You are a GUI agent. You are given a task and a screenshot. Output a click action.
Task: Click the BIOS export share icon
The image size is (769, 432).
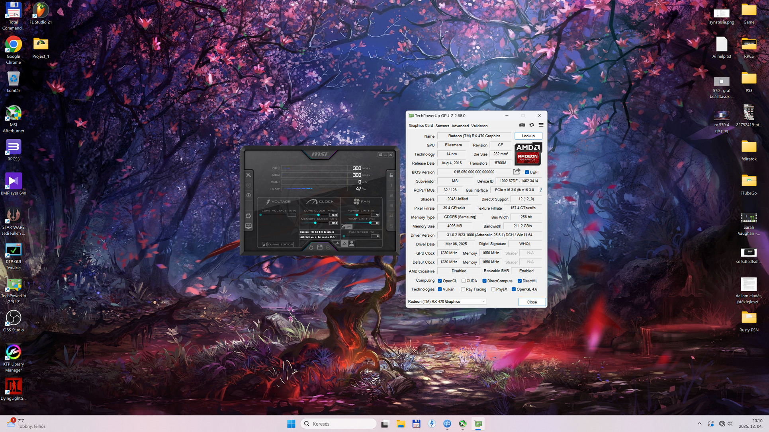pos(517,172)
